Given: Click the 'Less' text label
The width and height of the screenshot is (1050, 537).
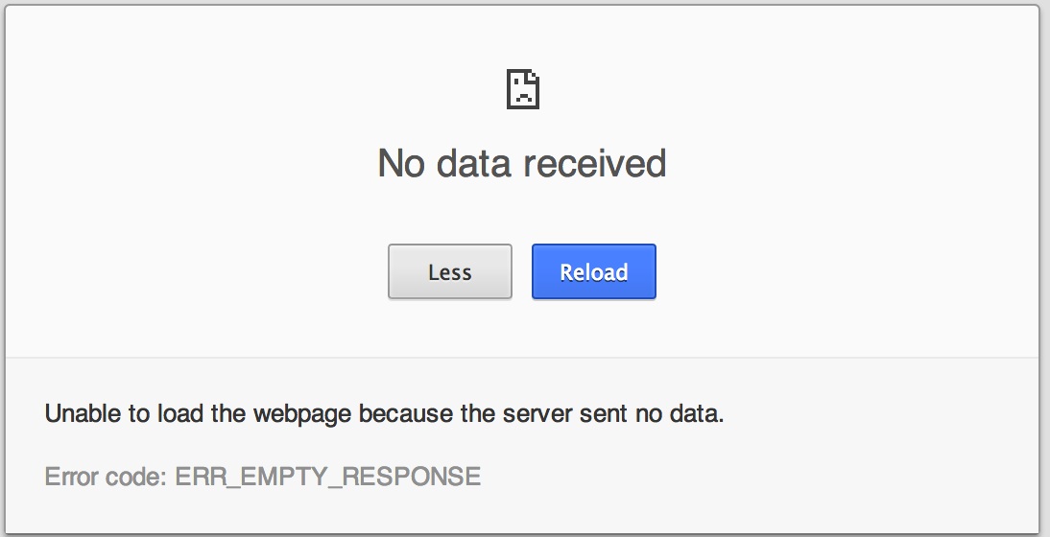Looking at the screenshot, I should (450, 272).
